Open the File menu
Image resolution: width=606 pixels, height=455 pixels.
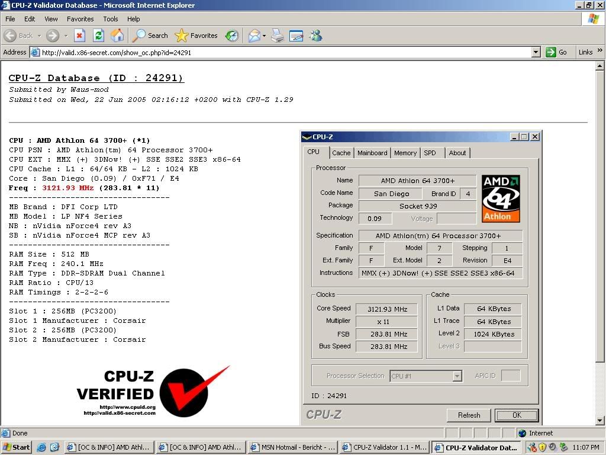pyautogui.click(x=11, y=19)
